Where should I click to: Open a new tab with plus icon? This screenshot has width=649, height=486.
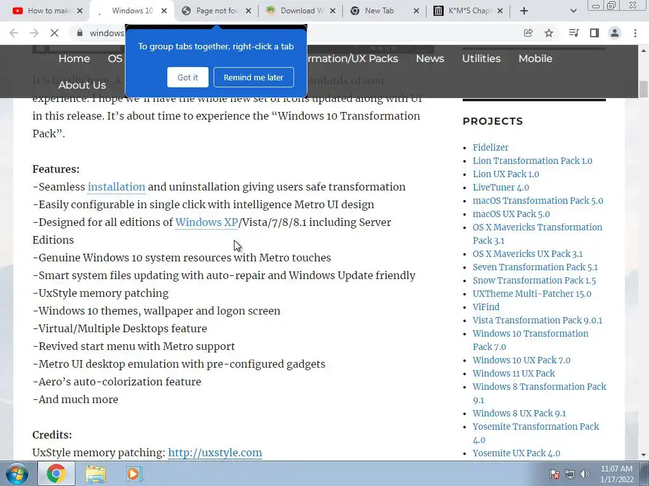coord(524,11)
